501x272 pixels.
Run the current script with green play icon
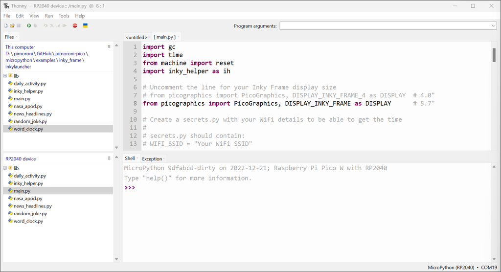coord(29,25)
